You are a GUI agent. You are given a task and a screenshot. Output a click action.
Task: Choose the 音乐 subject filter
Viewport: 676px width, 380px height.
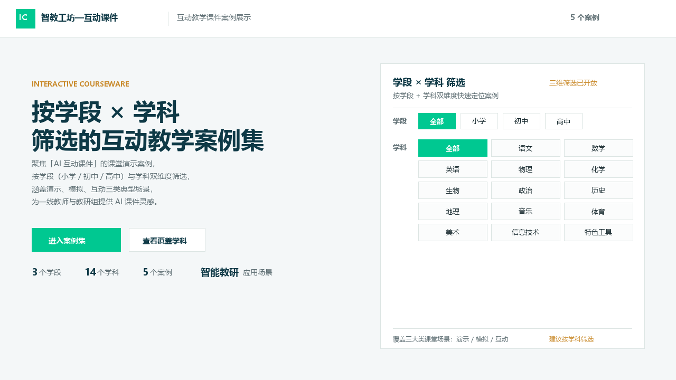point(525,212)
